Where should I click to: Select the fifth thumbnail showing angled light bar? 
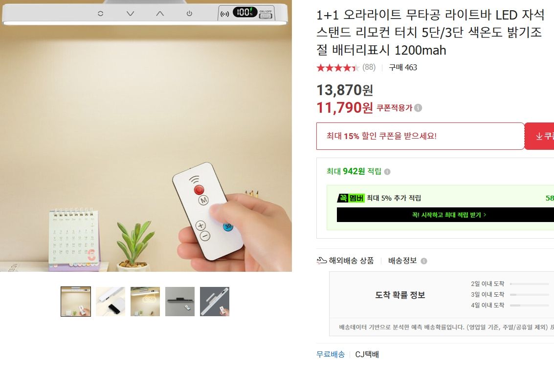tap(215, 302)
